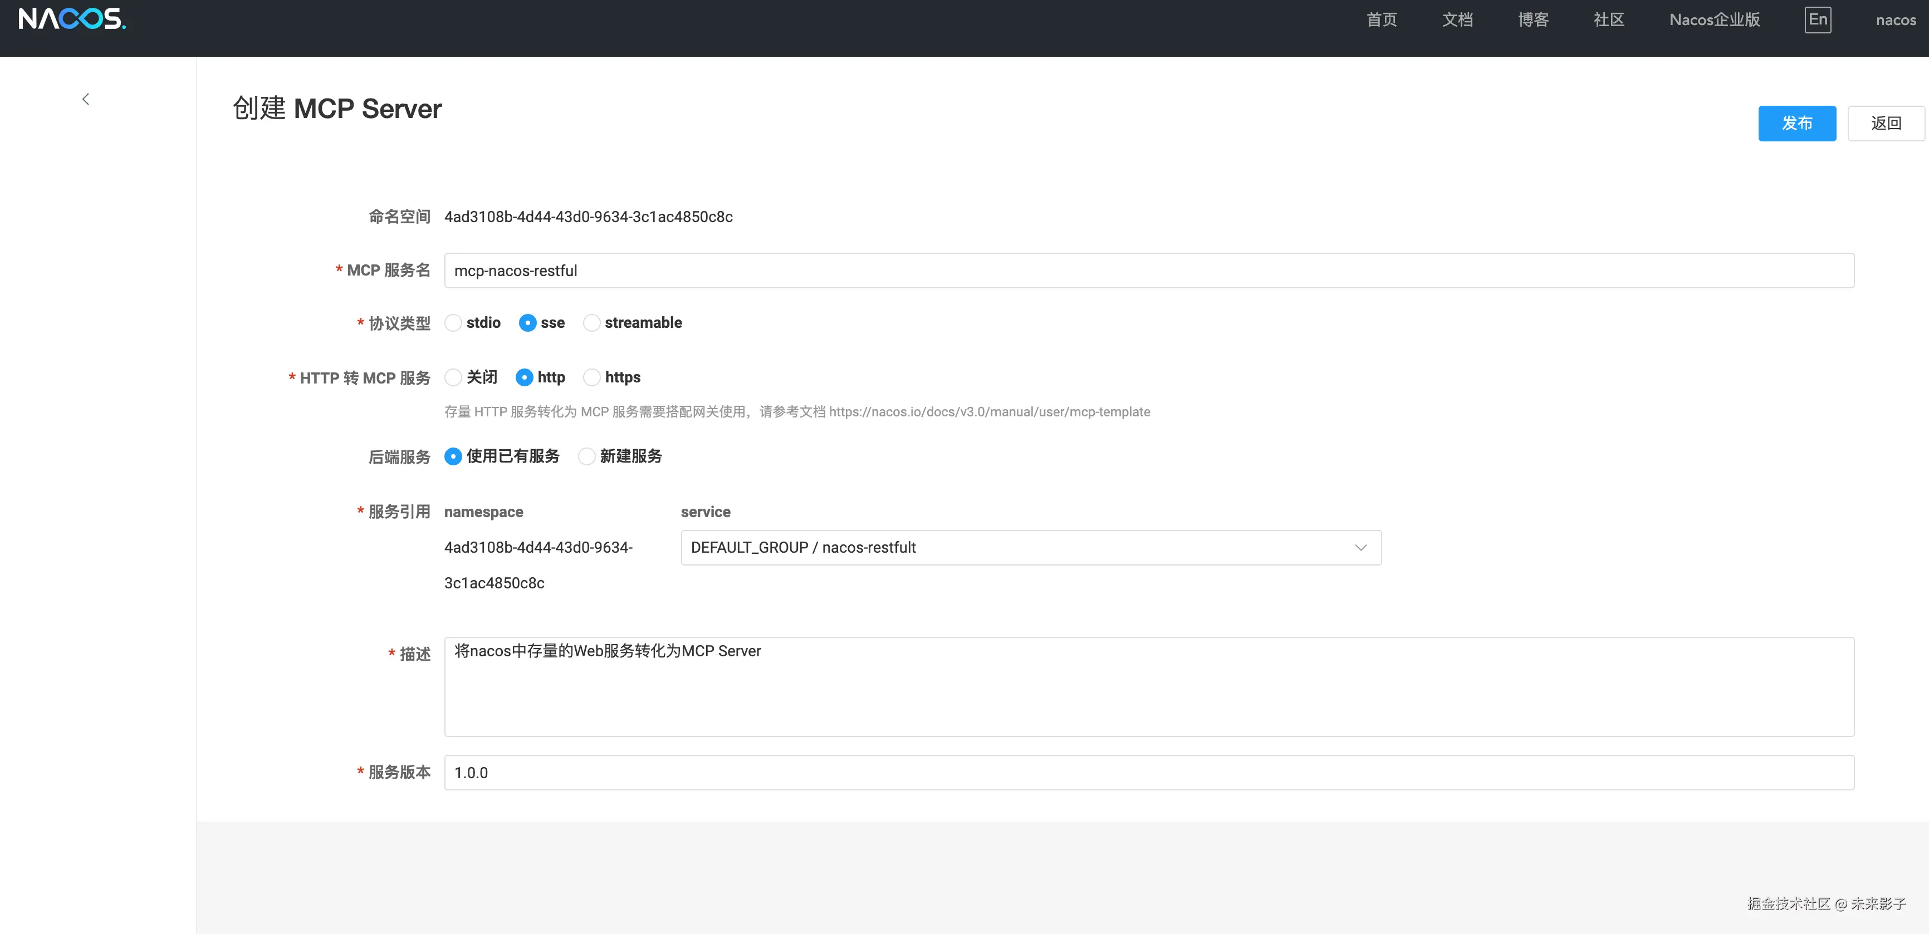Switch language using En icon
This screenshot has width=1929, height=934.
pyautogui.click(x=1818, y=19)
